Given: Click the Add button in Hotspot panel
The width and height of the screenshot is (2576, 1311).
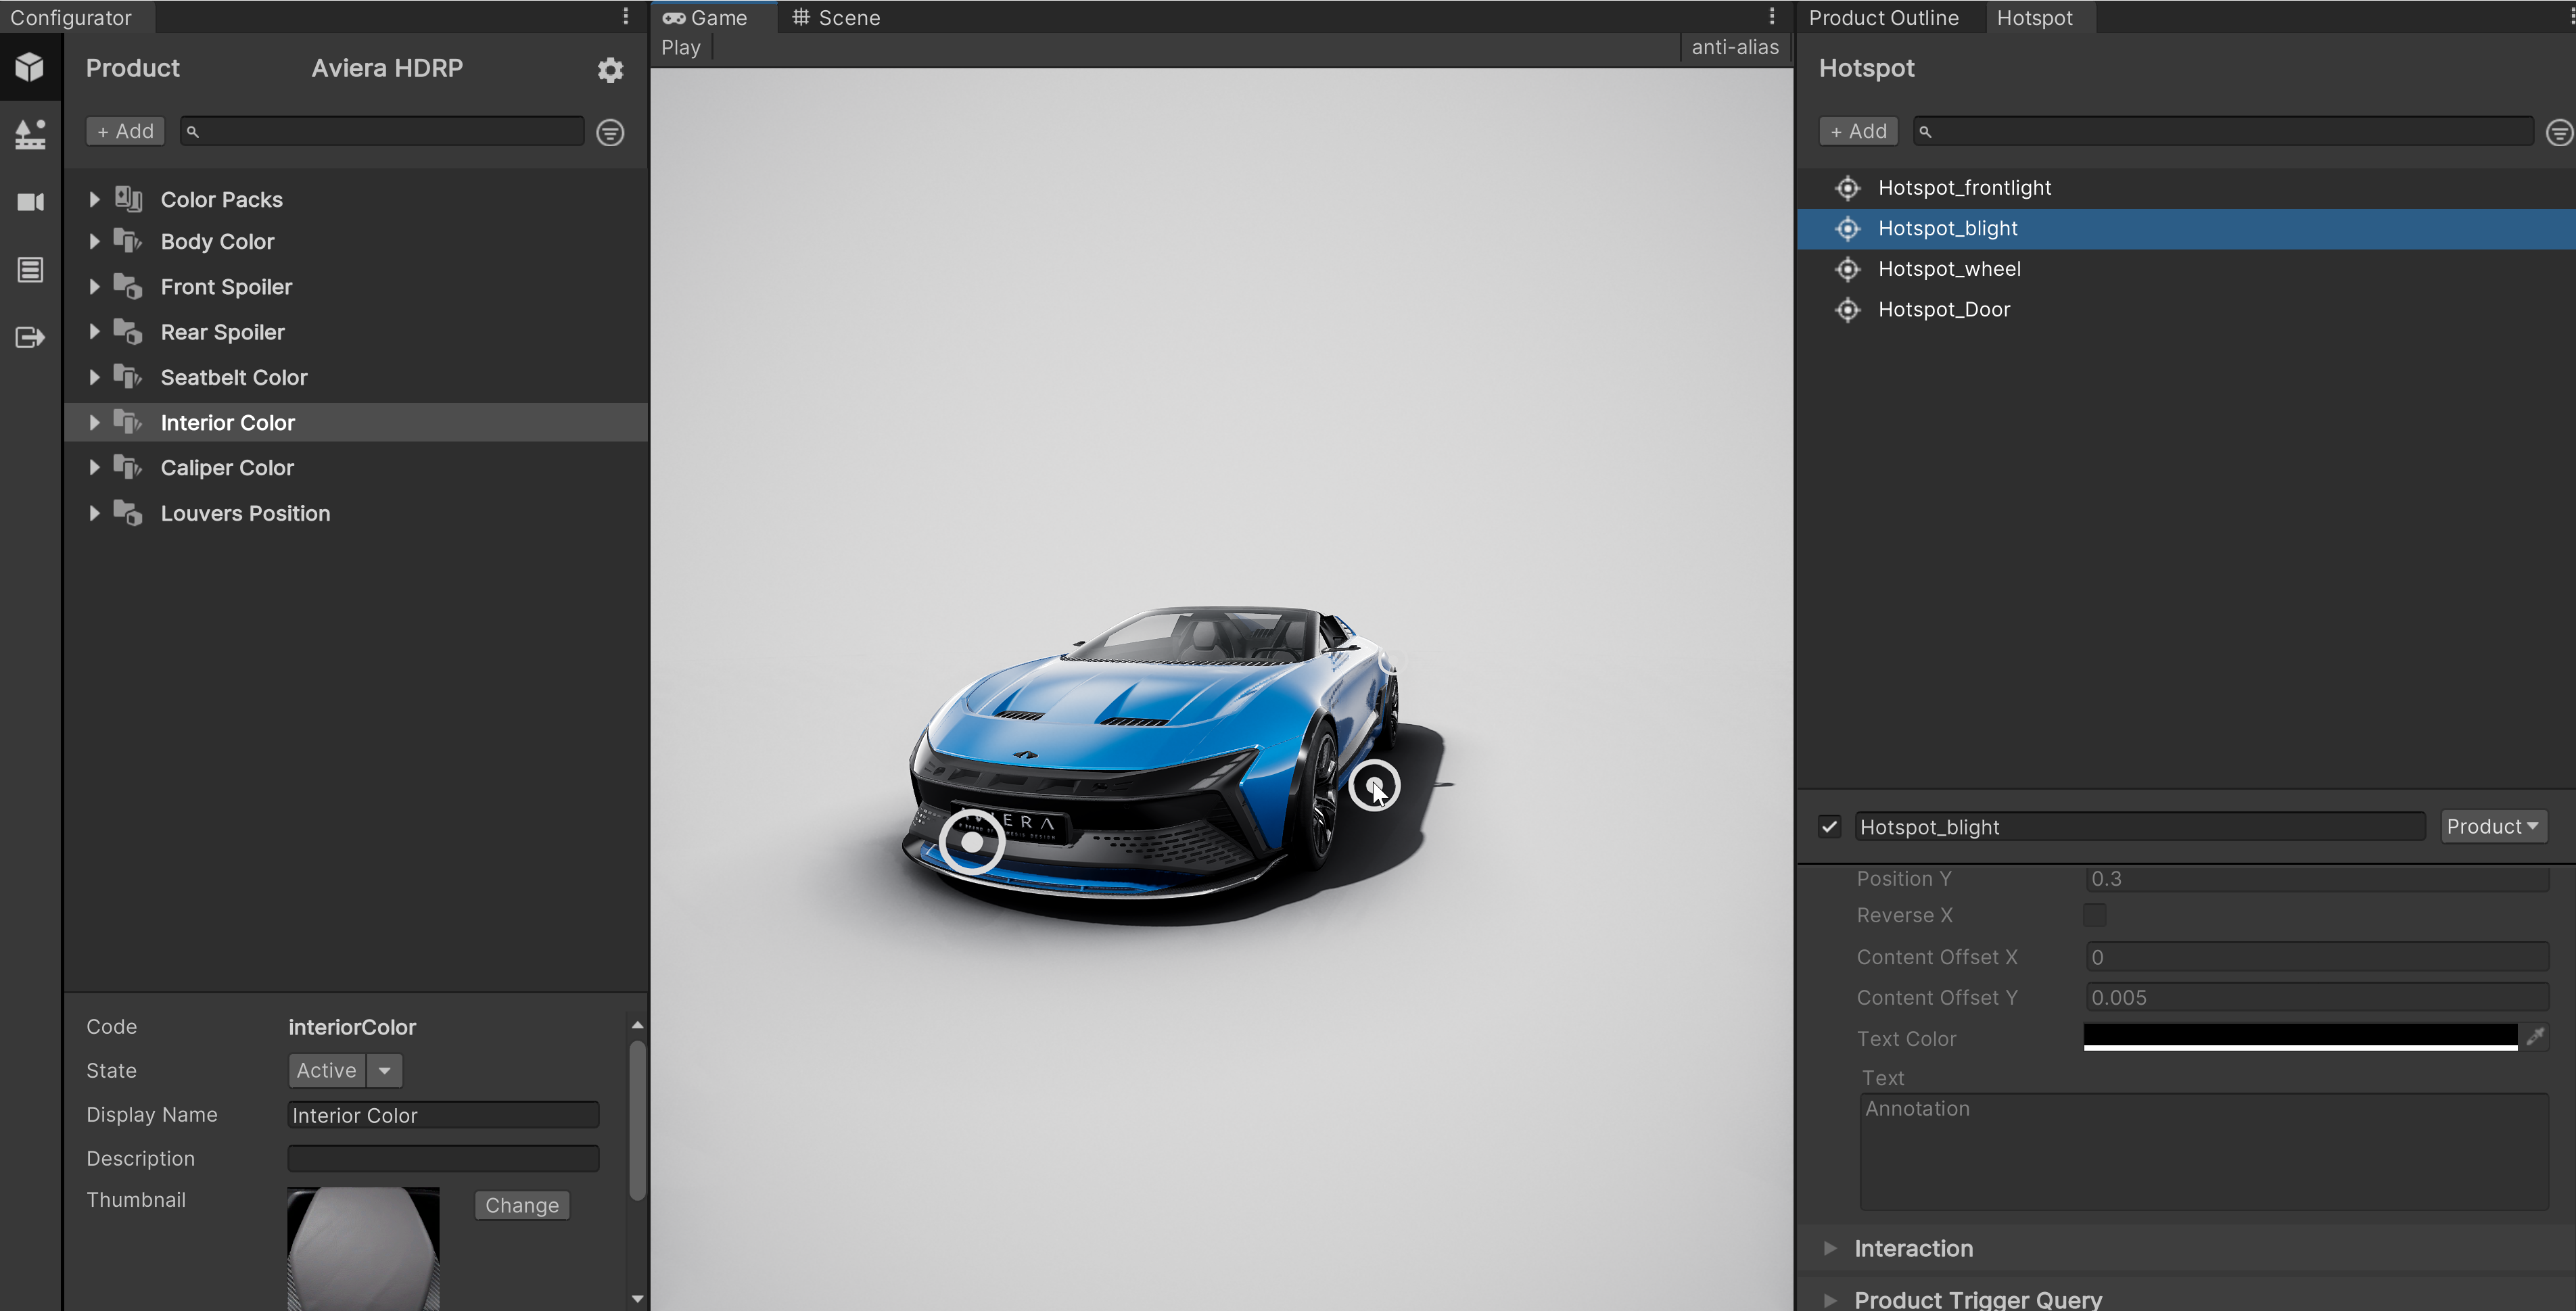Looking at the screenshot, I should 1858,131.
